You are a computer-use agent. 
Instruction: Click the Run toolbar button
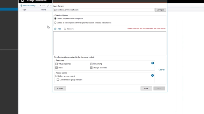coord(42,6)
